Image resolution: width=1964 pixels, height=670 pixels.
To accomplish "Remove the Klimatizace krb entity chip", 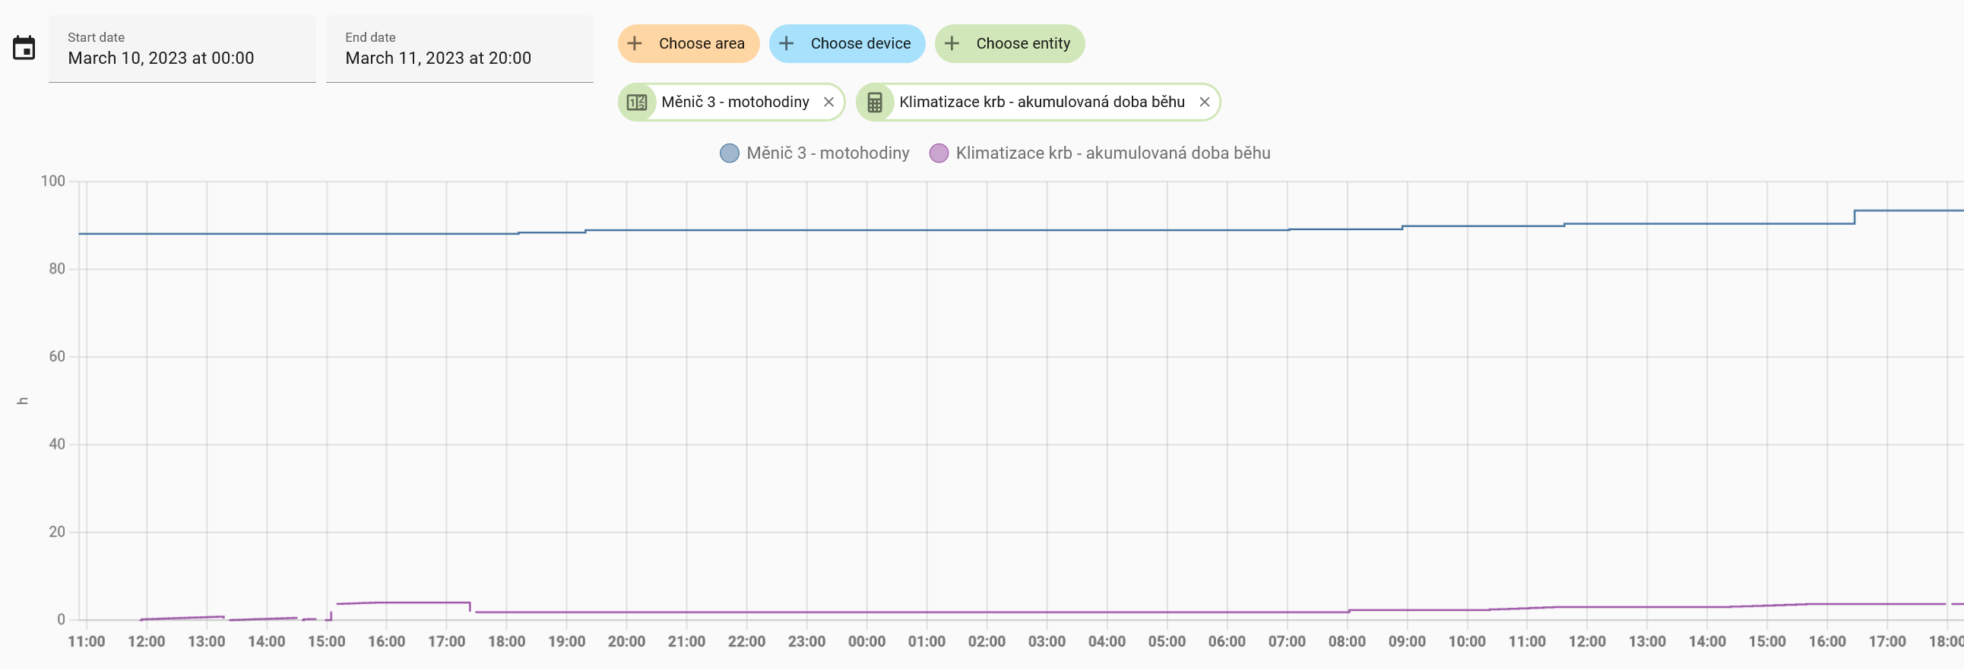I will pos(1205,102).
